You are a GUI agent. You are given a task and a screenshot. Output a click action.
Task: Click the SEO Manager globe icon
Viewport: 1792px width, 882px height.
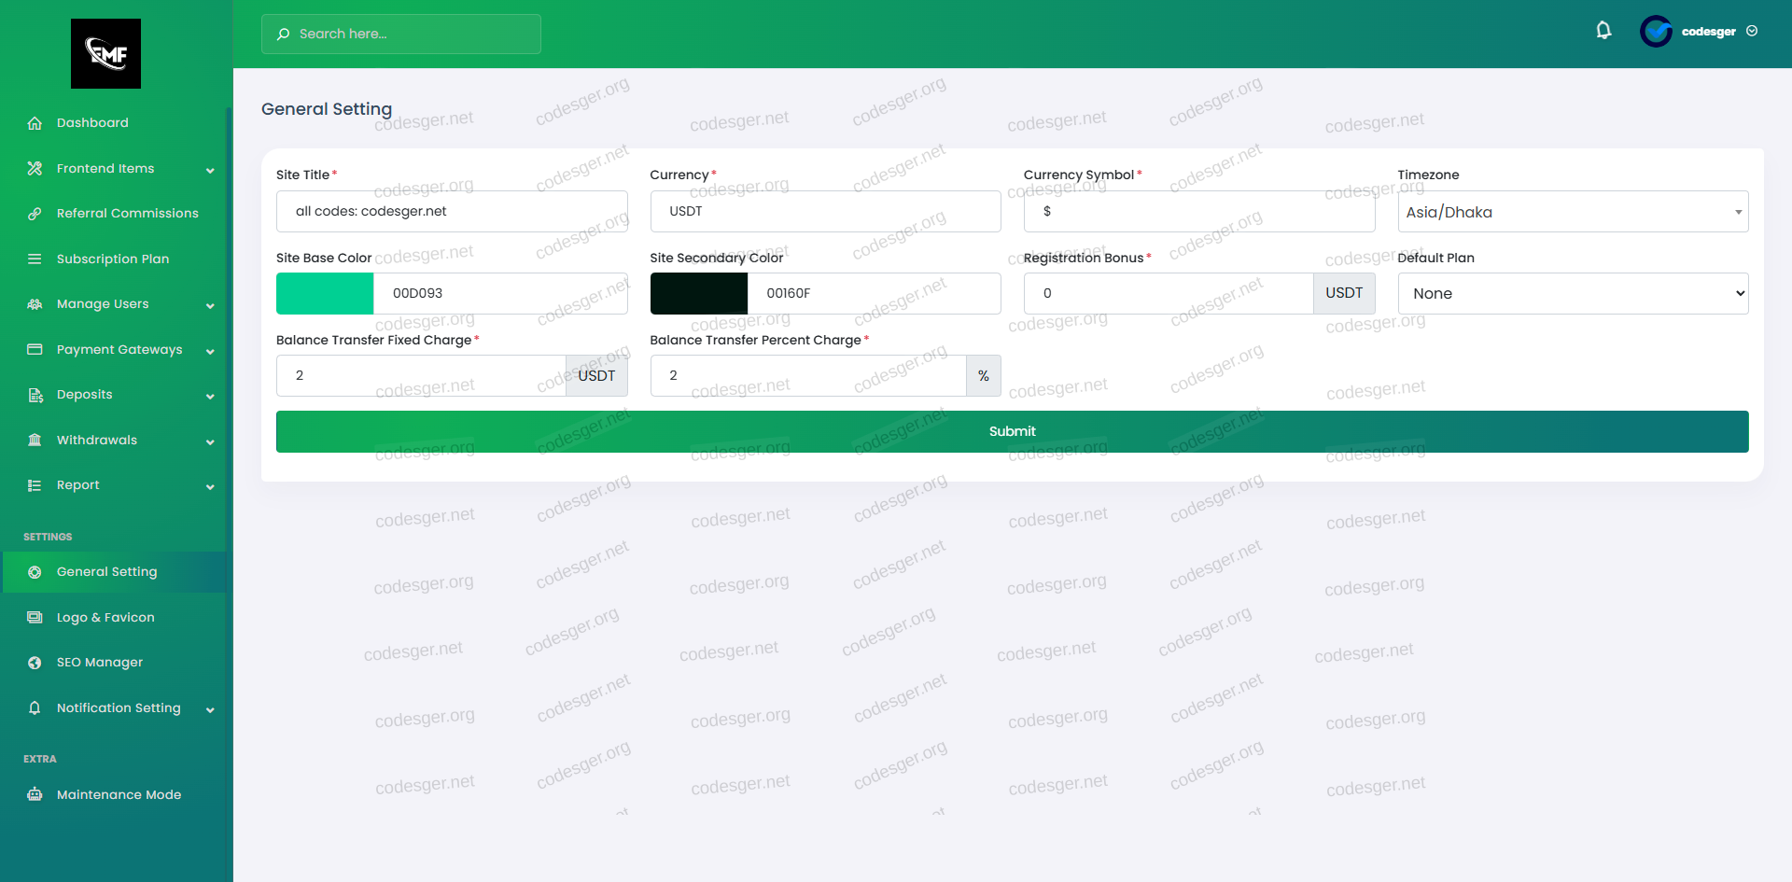[35, 663]
